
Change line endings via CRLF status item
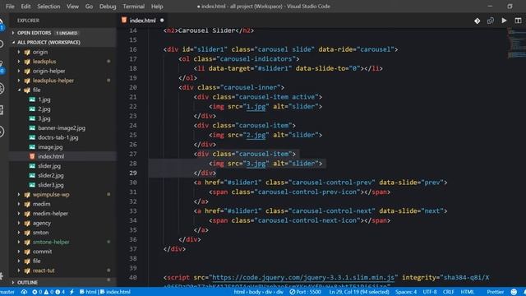448,292
